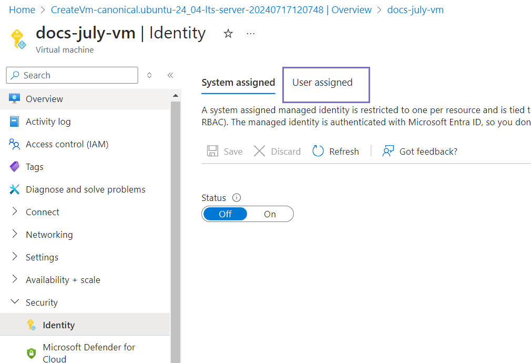This screenshot has width=531, height=363.
Task: Click the Got feedback icon
Action: click(389, 152)
